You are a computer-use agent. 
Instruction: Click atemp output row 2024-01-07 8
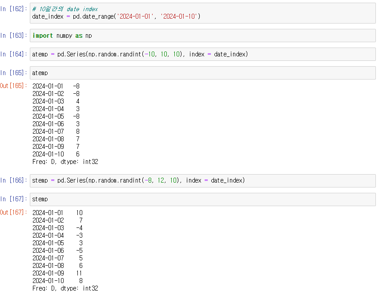56,132
